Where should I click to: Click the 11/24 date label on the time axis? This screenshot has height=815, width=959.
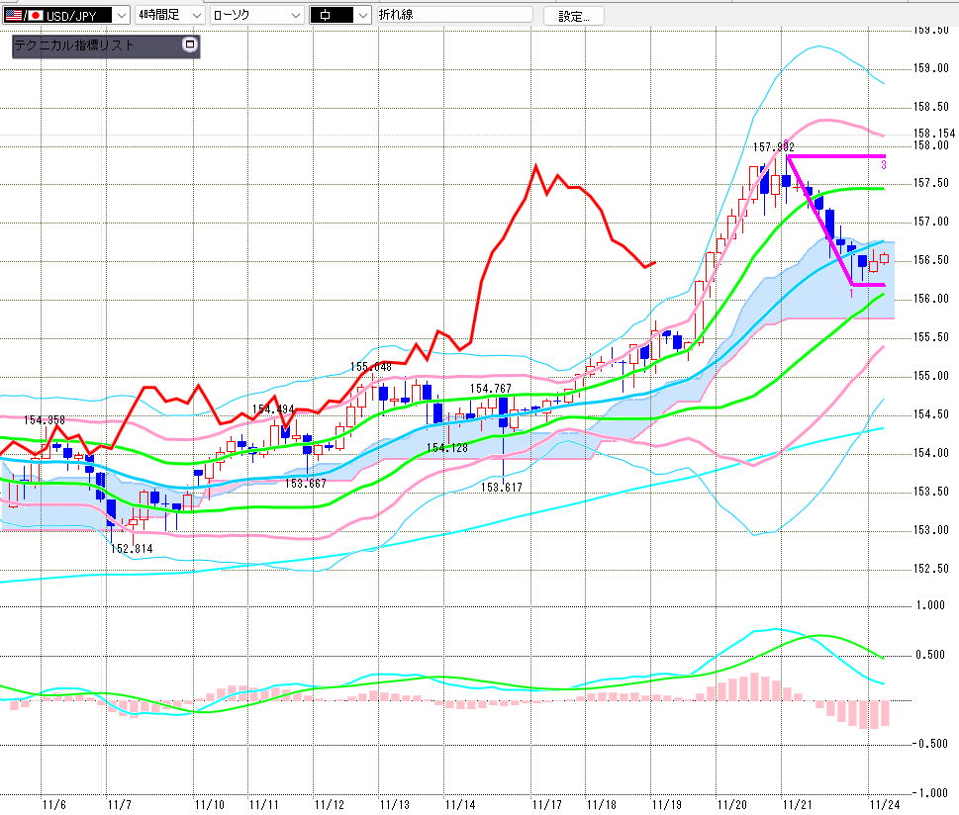pos(884,805)
